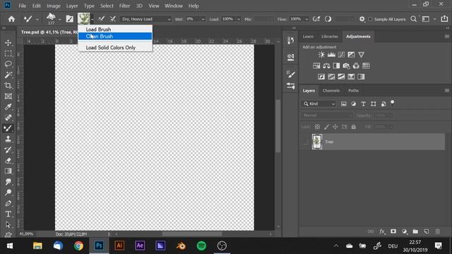Add a Photo Filter adjustment
Image resolution: width=452 pixels, height=254 pixels.
(x=346, y=66)
